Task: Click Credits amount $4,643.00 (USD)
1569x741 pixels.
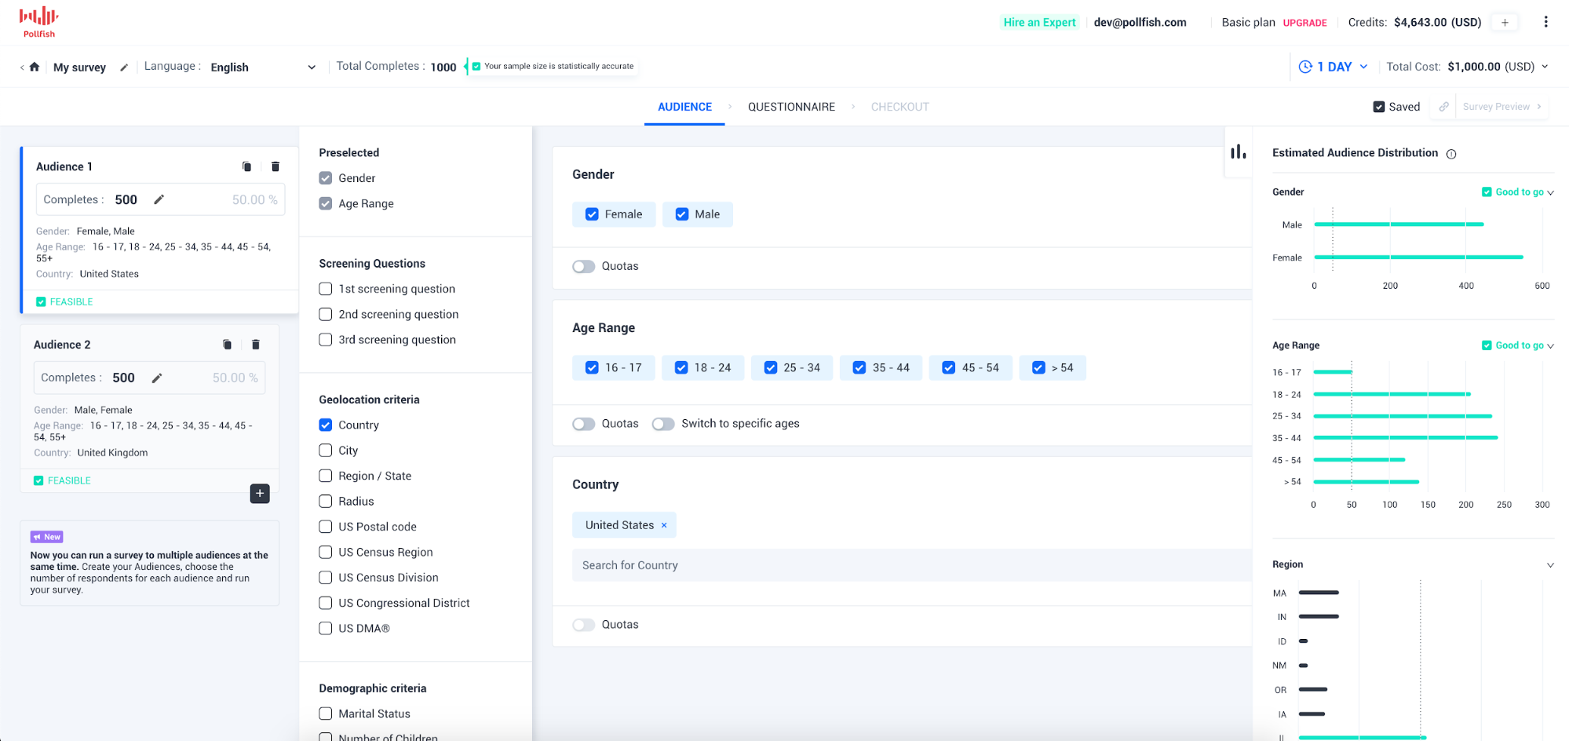Action: click(x=1437, y=22)
